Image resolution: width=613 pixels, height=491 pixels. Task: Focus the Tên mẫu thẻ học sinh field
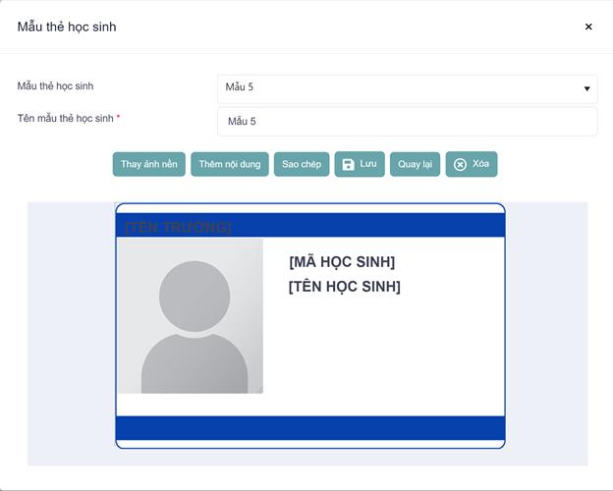[407, 122]
